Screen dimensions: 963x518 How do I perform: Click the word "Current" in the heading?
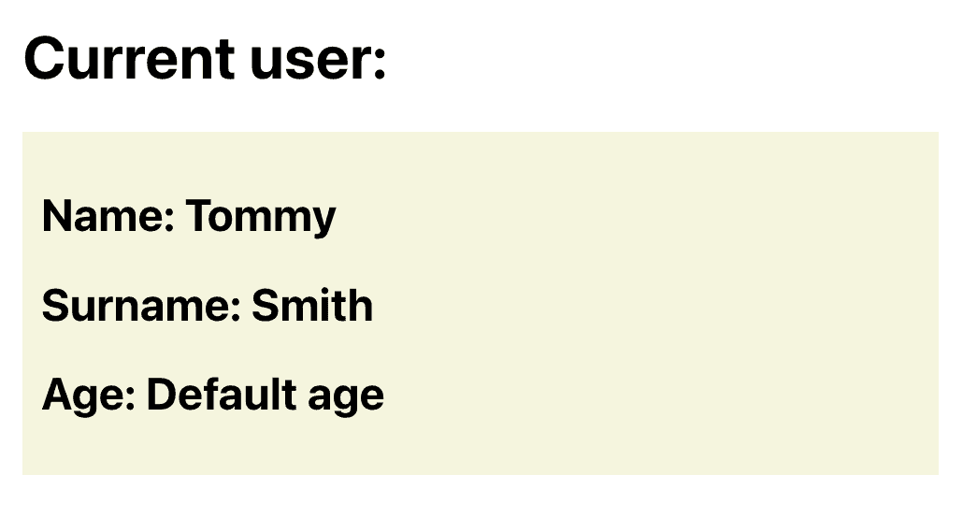click(129, 59)
